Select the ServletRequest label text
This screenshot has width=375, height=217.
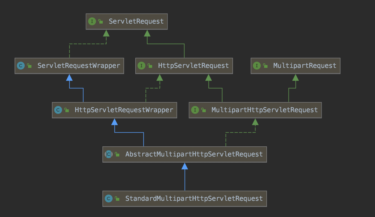[136, 21]
